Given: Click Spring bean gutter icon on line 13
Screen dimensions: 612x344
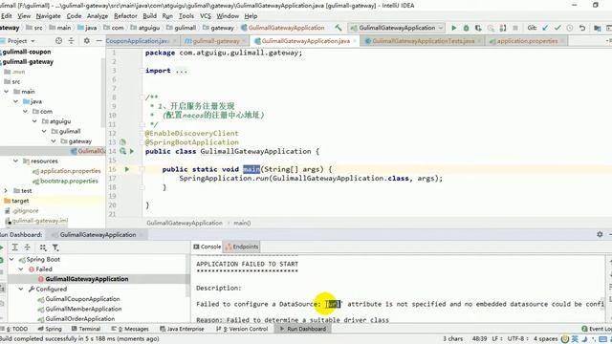Looking at the screenshot, I should [122, 142].
